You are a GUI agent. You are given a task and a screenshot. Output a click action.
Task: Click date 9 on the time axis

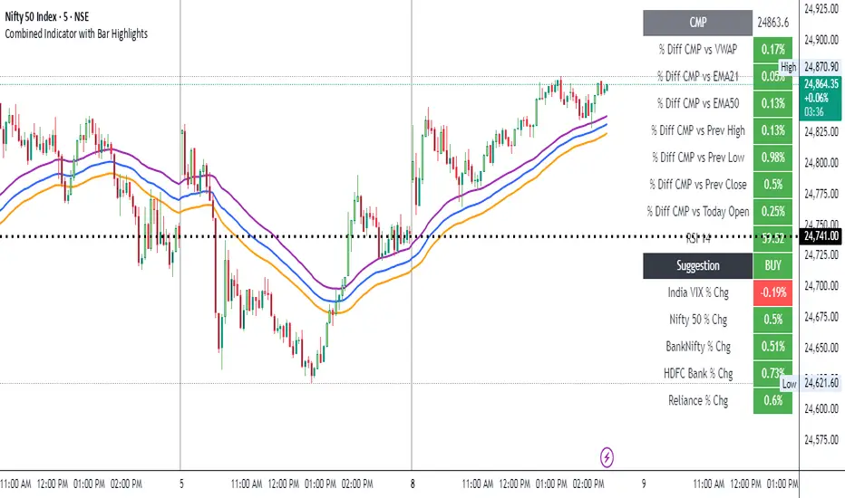[643, 483]
